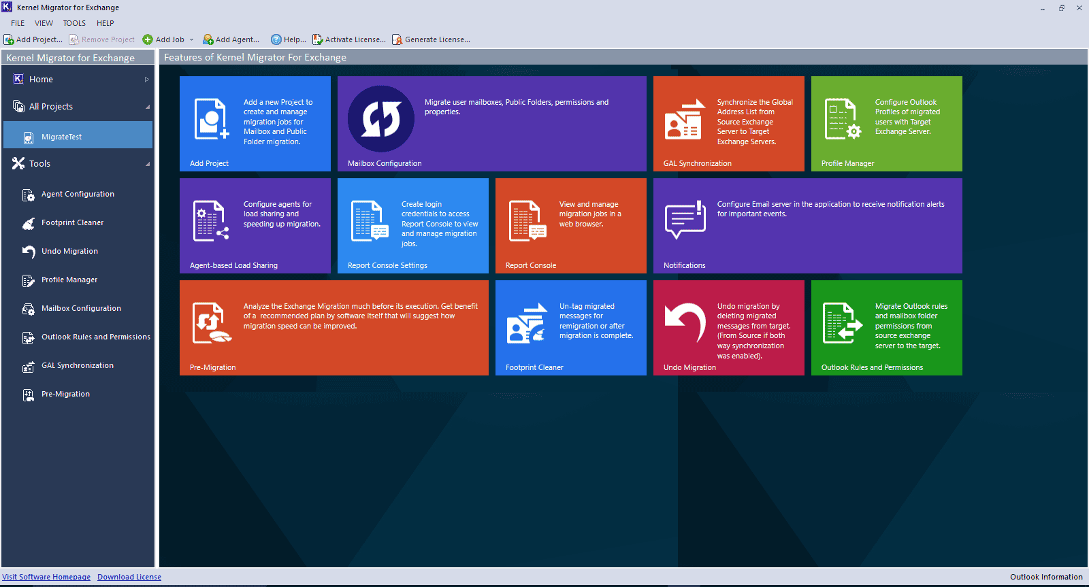Select All Projects in the sidebar
Image resolution: width=1089 pixels, height=587 pixels.
coord(51,107)
